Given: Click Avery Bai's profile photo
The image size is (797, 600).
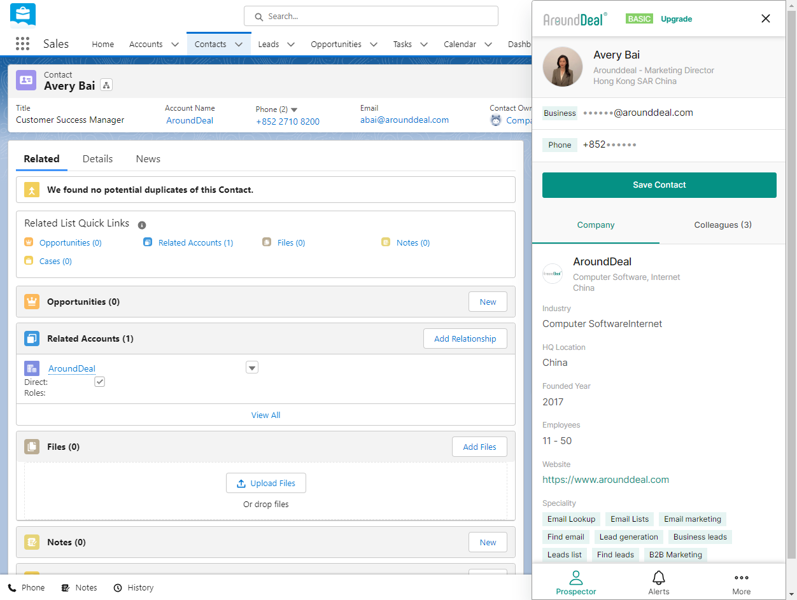Looking at the screenshot, I should 563,67.
